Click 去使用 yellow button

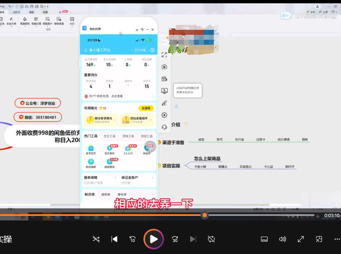click(146, 108)
